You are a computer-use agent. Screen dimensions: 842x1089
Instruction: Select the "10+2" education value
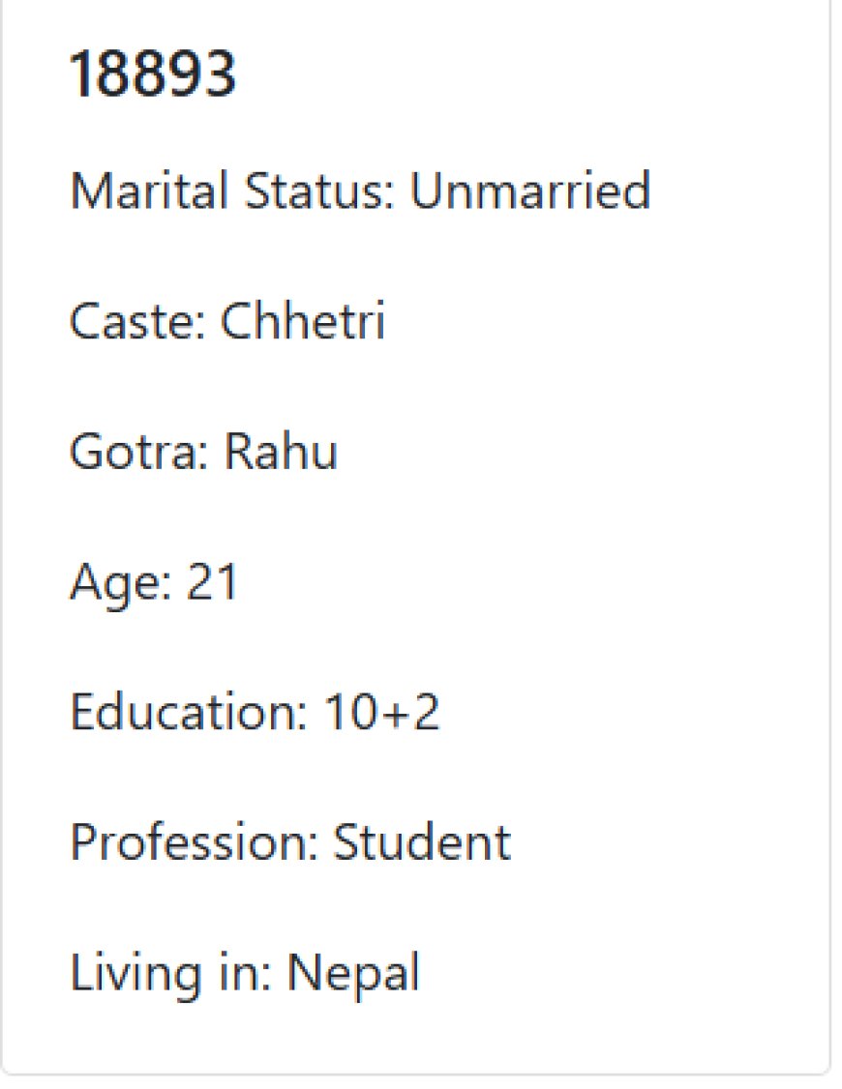coord(381,713)
